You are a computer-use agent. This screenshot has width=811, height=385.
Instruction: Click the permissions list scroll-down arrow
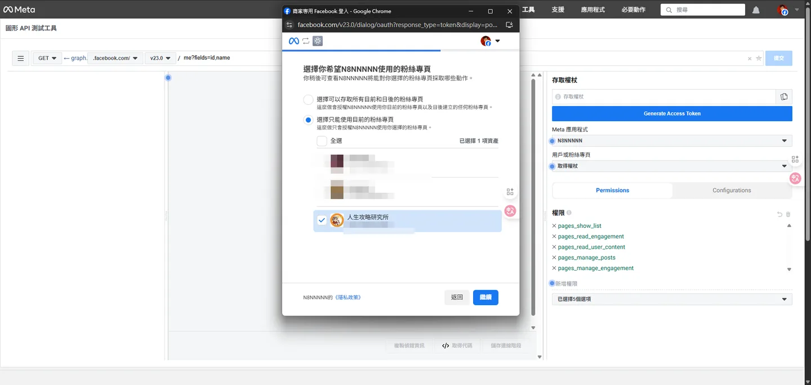[x=789, y=269]
